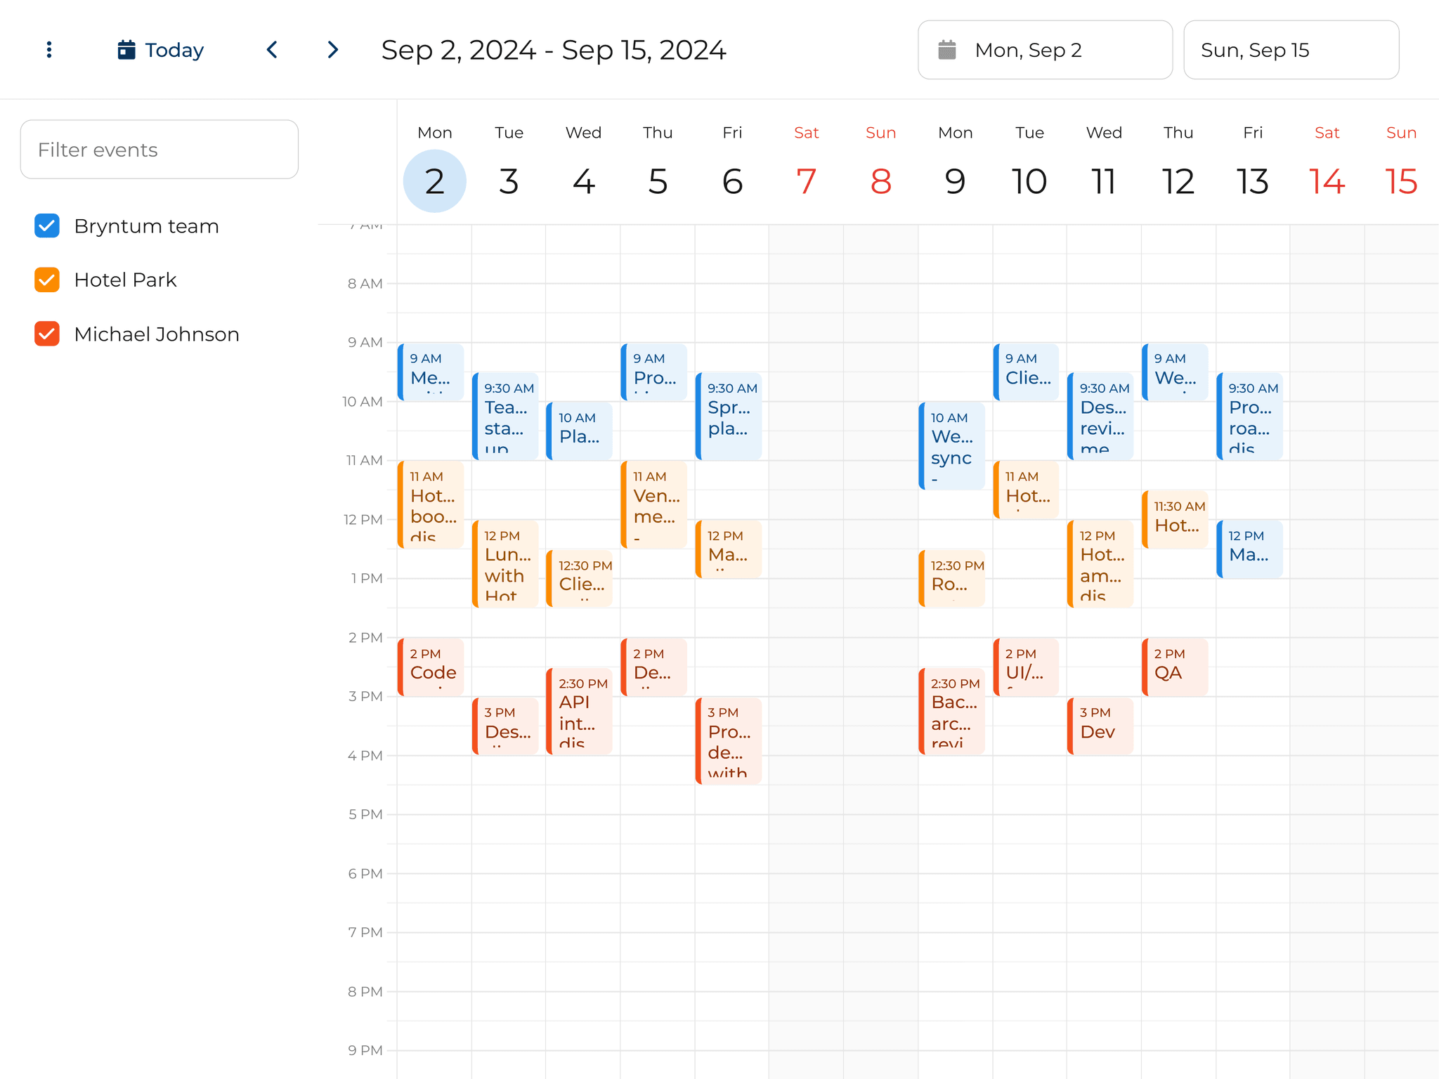Click inside the Filter events field
Viewport: 1439px width, 1079px height.
click(x=159, y=149)
